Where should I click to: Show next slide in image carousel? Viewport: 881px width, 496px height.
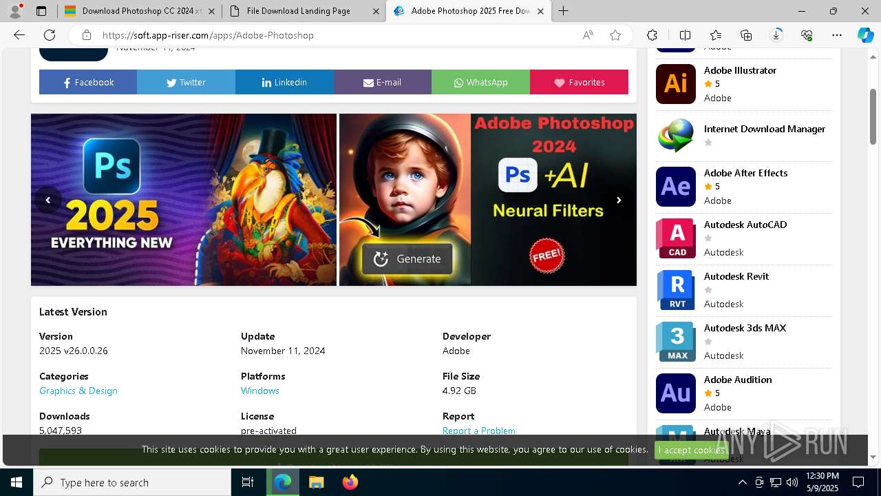pos(619,200)
